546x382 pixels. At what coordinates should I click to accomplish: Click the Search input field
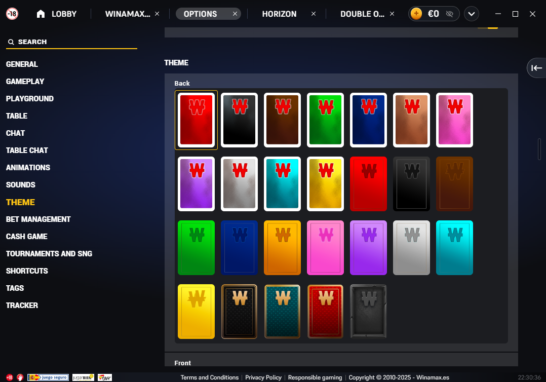pos(71,42)
